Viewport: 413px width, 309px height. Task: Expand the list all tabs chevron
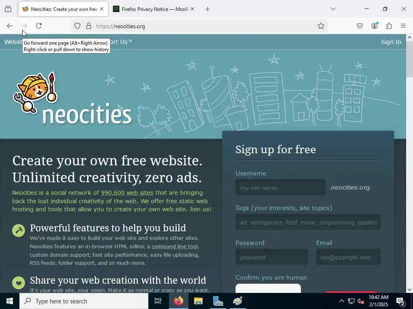[x=333, y=9]
